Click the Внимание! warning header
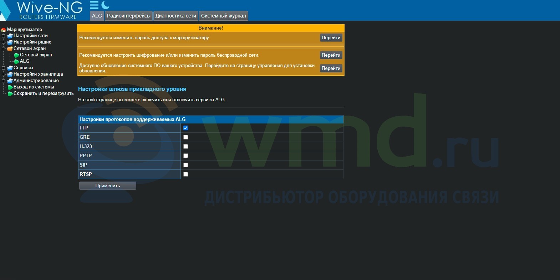The height and width of the screenshot is (280, 560). [211, 28]
